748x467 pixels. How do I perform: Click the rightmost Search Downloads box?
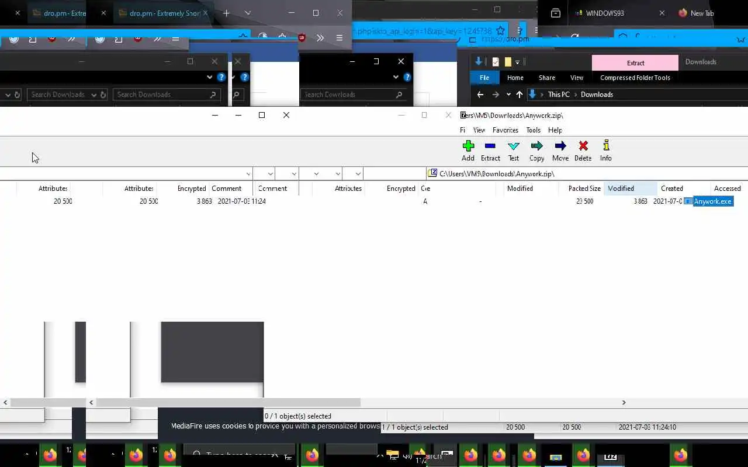tap(354, 95)
